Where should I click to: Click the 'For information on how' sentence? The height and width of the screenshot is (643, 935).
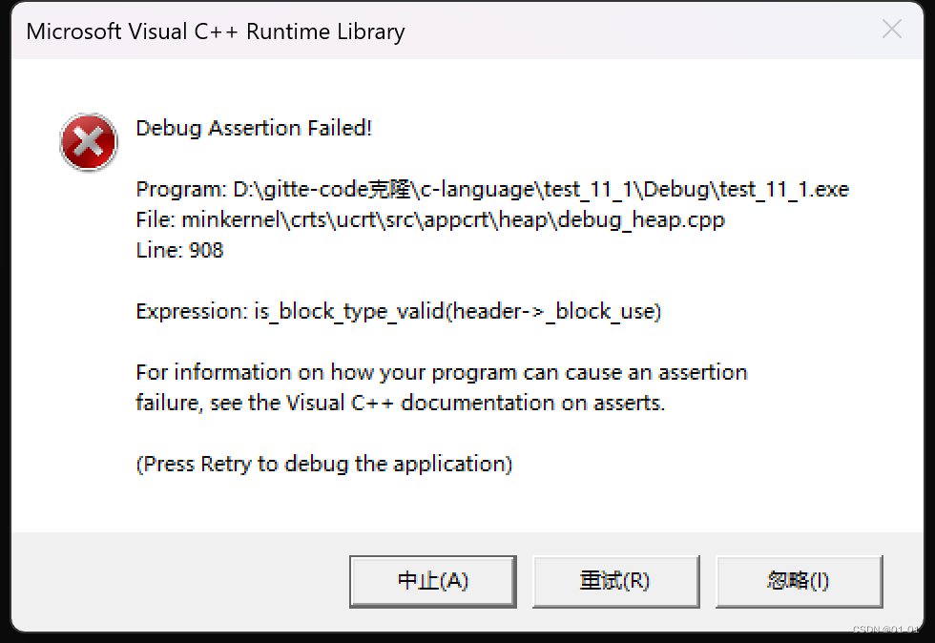tap(442, 372)
